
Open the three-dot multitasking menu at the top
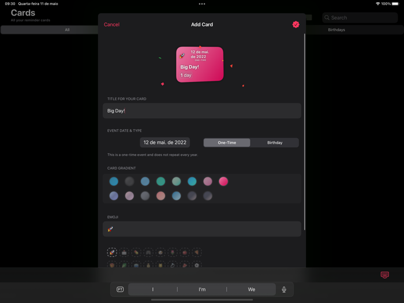coord(202,4)
